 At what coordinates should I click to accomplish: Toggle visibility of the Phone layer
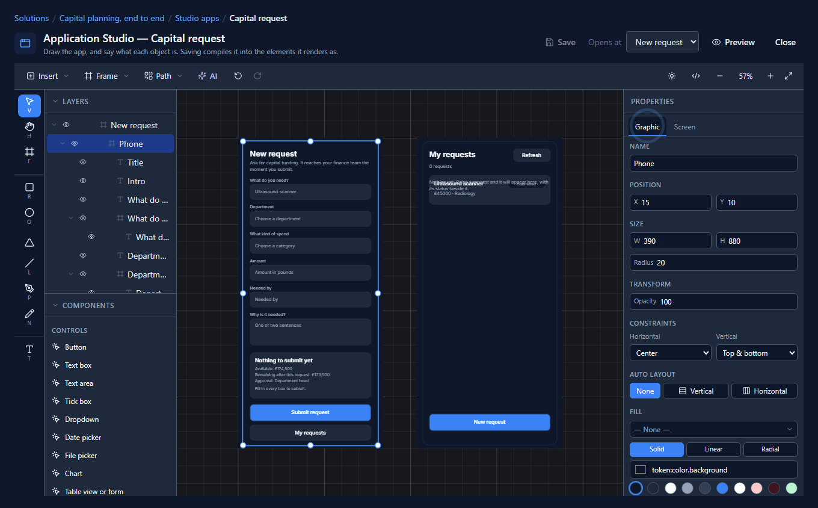75,144
